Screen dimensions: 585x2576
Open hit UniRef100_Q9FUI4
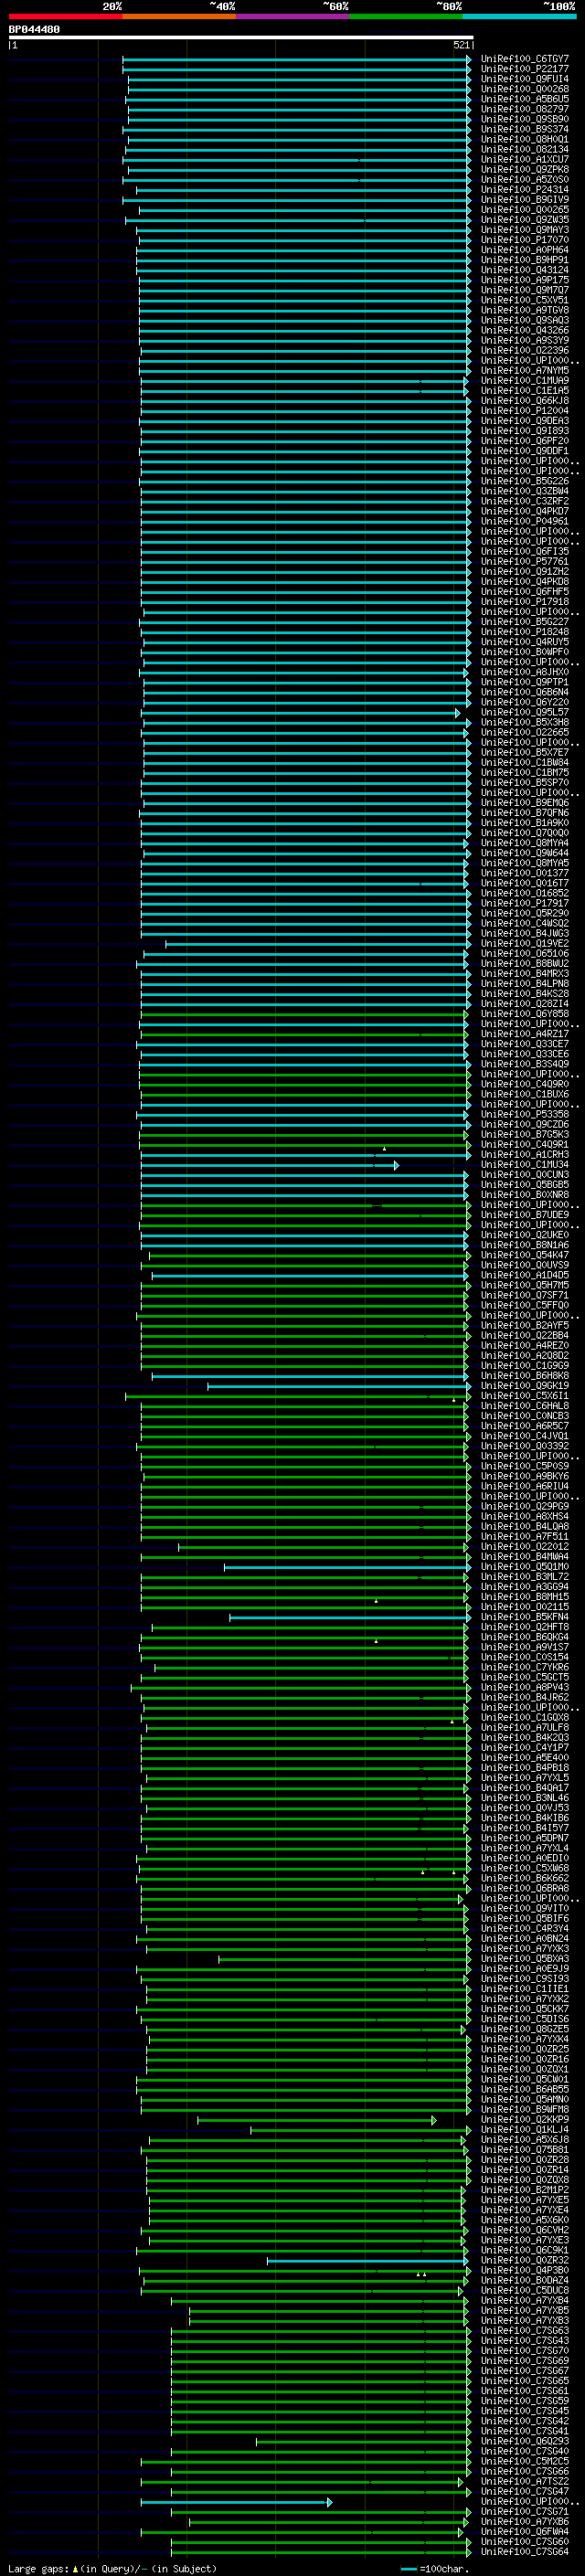click(525, 79)
